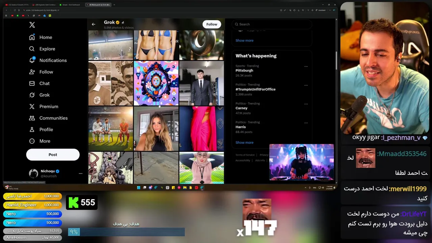Reload the page with refresh icon
The width and height of the screenshot is (432, 243).
[15, 10]
